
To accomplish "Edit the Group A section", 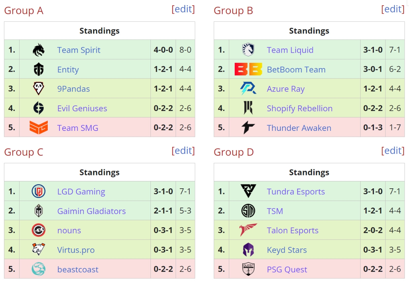I will pyautogui.click(x=183, y=9).
